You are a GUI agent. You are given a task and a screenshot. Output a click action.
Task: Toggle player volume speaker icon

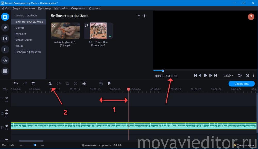[x=240, y=76]
